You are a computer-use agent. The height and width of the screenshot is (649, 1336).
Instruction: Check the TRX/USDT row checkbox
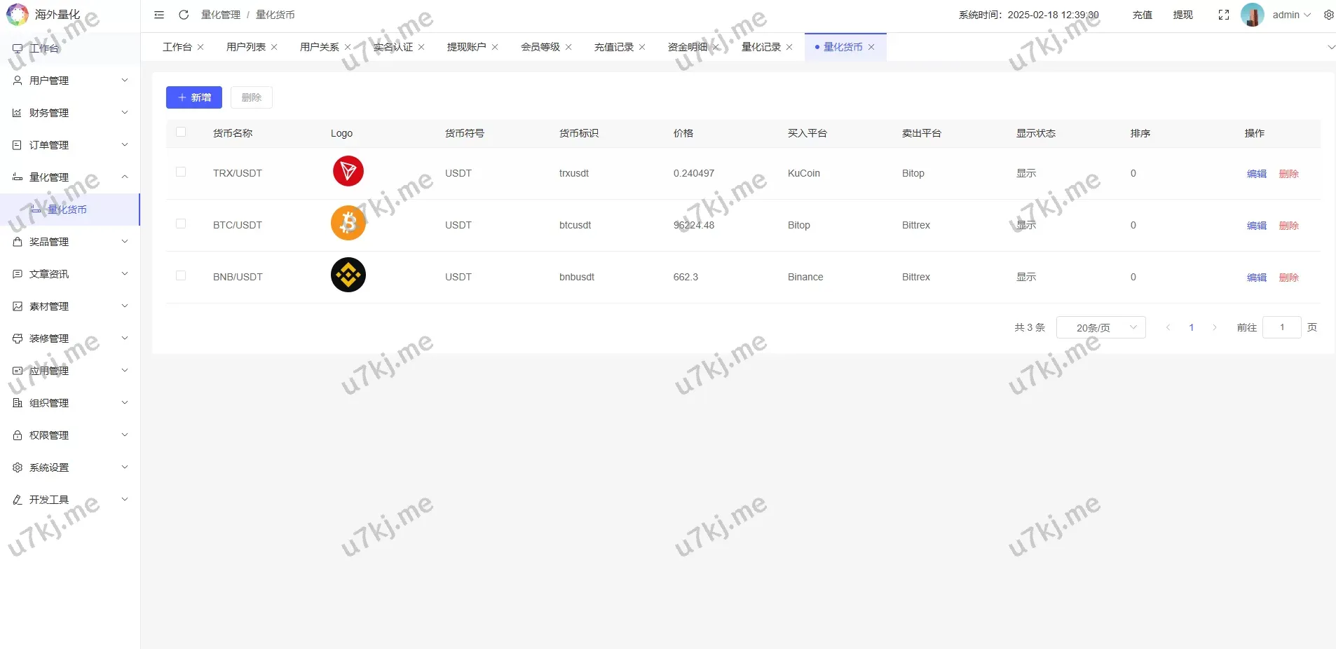[x=181, y=172]
